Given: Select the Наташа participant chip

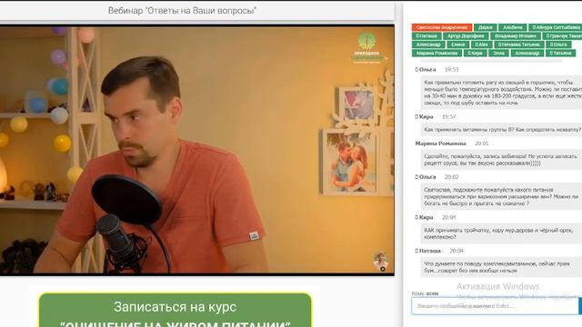Looking at the screenshot, I should [x=426, y=36].
